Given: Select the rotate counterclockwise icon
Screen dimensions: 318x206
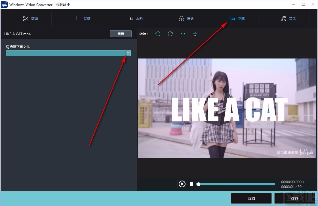Looking at the screenshot, I should (158, 34).
